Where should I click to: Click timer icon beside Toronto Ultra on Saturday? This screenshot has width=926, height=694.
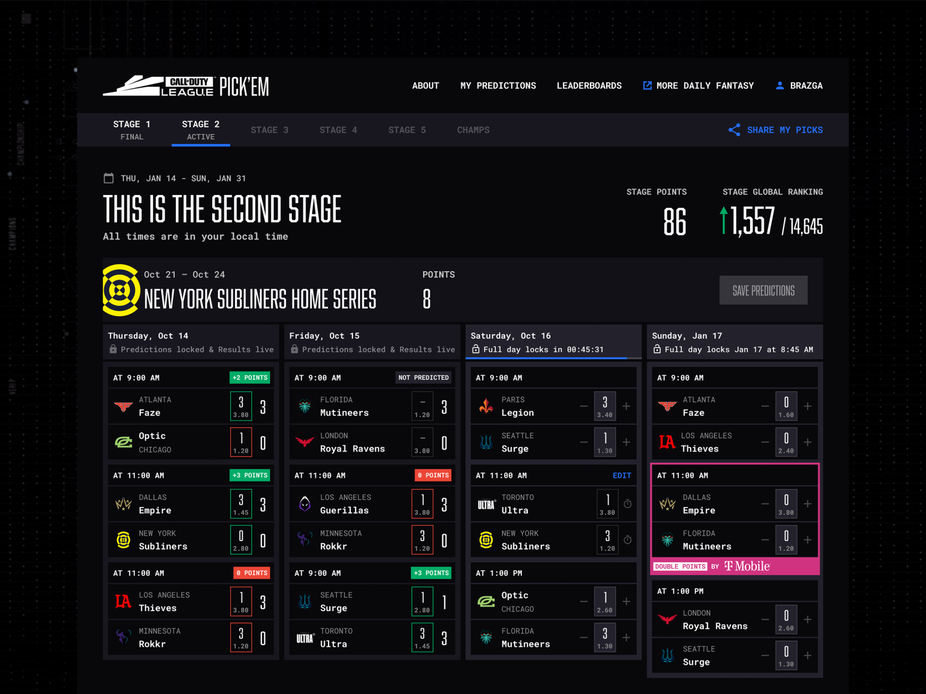(x=627, y=504)
